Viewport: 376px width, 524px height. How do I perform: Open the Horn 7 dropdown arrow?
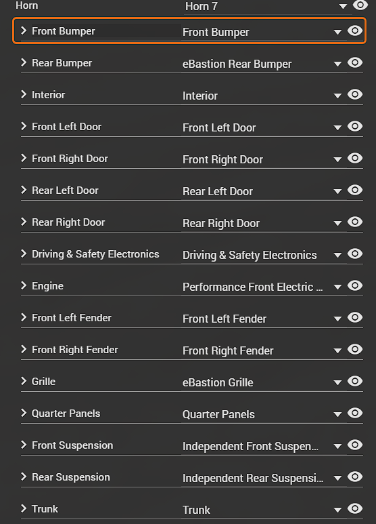click(343, 6)
